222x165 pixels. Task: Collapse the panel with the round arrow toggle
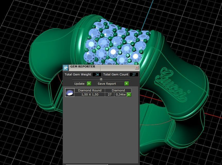(101, 79)
